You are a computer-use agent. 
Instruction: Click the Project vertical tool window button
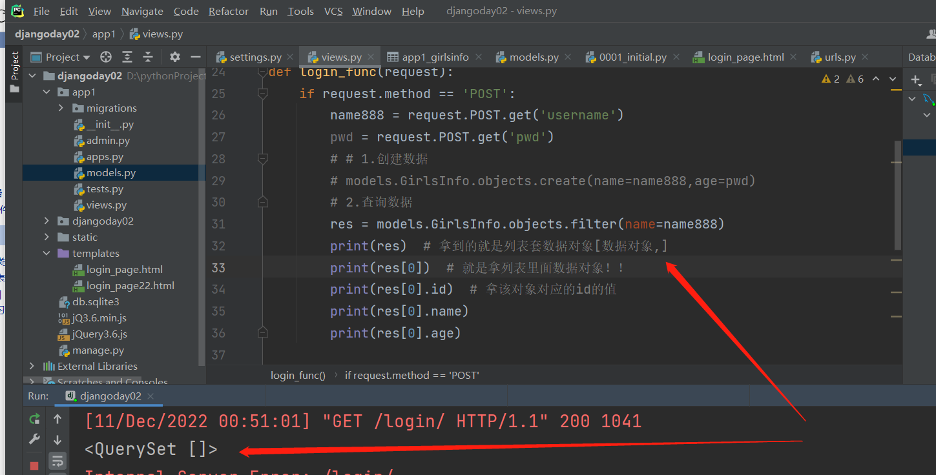[x=15, y=72]
